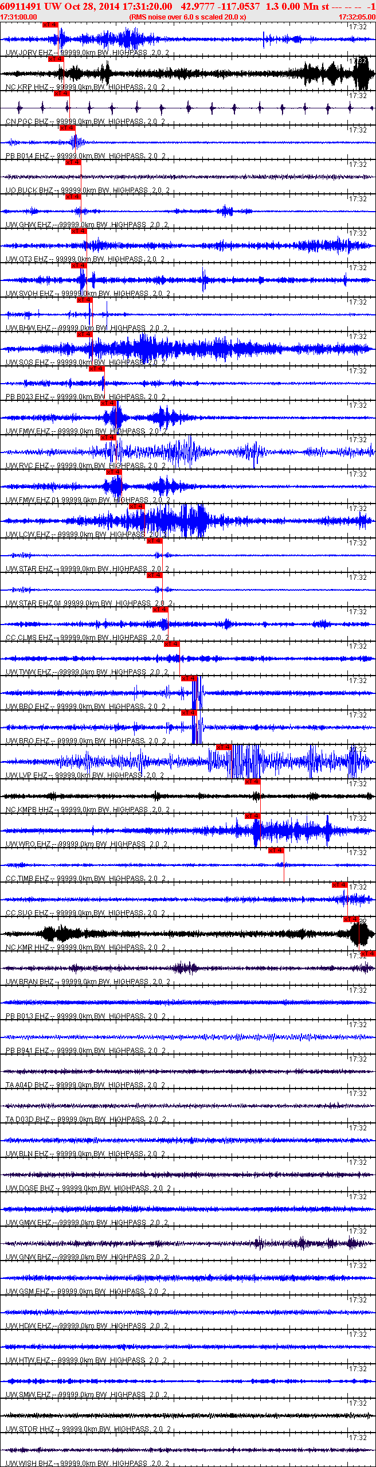Click the UO.BUCK BHZ station label
Screen dimensions: 376x1467
tap(29, 190)
